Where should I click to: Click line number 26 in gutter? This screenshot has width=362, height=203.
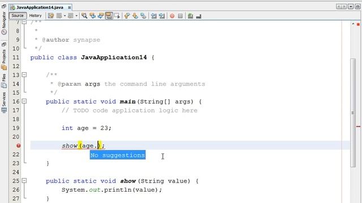16,190
